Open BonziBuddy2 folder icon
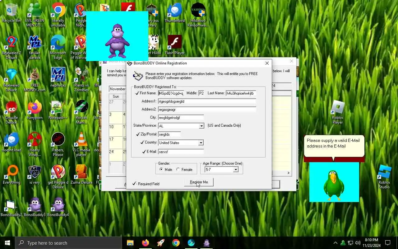Image resolution: width=398 pixels, height=249 pixels. (12, 207)
